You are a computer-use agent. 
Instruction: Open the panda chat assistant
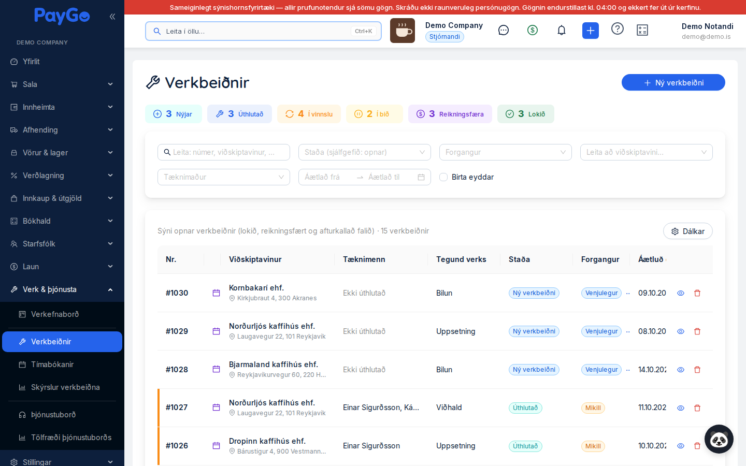tap(719, 439)
